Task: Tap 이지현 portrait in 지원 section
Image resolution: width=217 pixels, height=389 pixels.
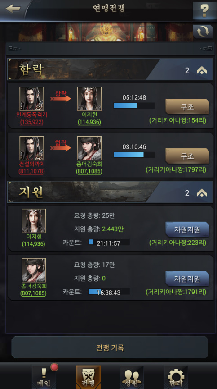Action: coord(34,221)
